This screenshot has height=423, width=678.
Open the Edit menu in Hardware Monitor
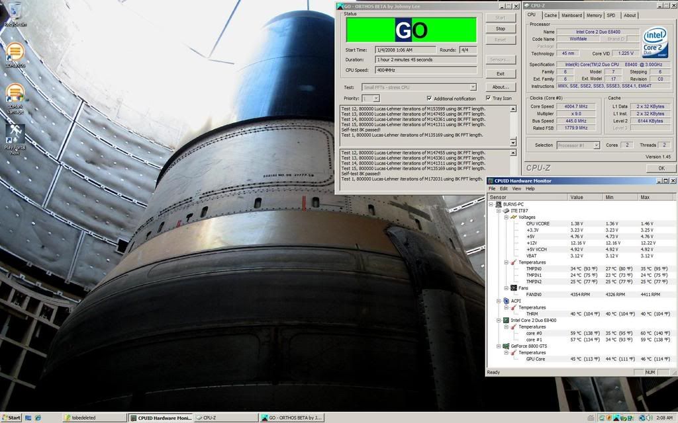[x=504, y=188]
